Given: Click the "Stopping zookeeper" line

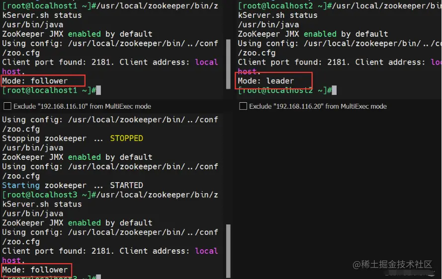Looking at the screenshot, I should pyautogui.click(x=73, y=139).
